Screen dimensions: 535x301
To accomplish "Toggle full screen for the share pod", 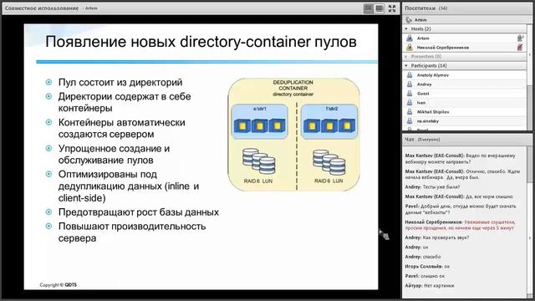I will coord(392,8).
